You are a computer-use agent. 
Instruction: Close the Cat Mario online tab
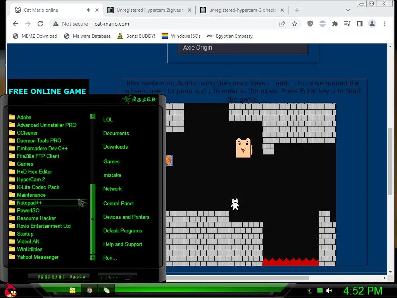coord(97,10)
